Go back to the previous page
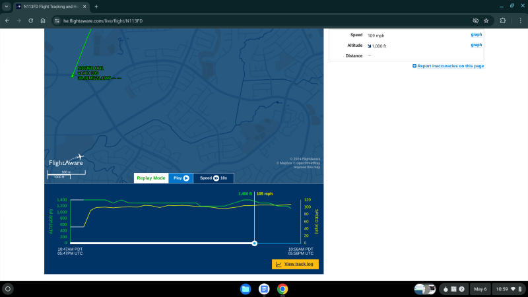The image size is (528, 297). click(7, 20)
